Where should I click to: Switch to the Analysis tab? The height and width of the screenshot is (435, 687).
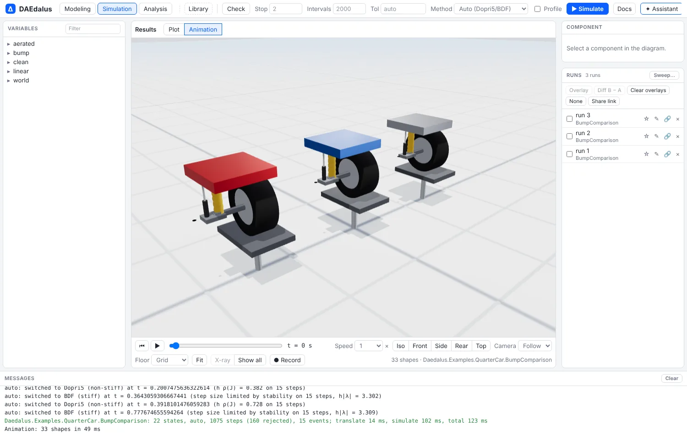(155, 9)
